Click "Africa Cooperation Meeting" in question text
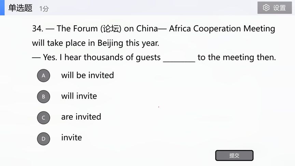This screenshot has height=166, width=295. (222, 29)
